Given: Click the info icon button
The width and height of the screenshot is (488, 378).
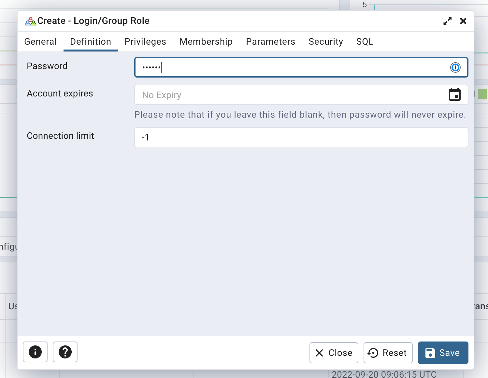Looking at the screenshot, I should (x=35, y=352).
